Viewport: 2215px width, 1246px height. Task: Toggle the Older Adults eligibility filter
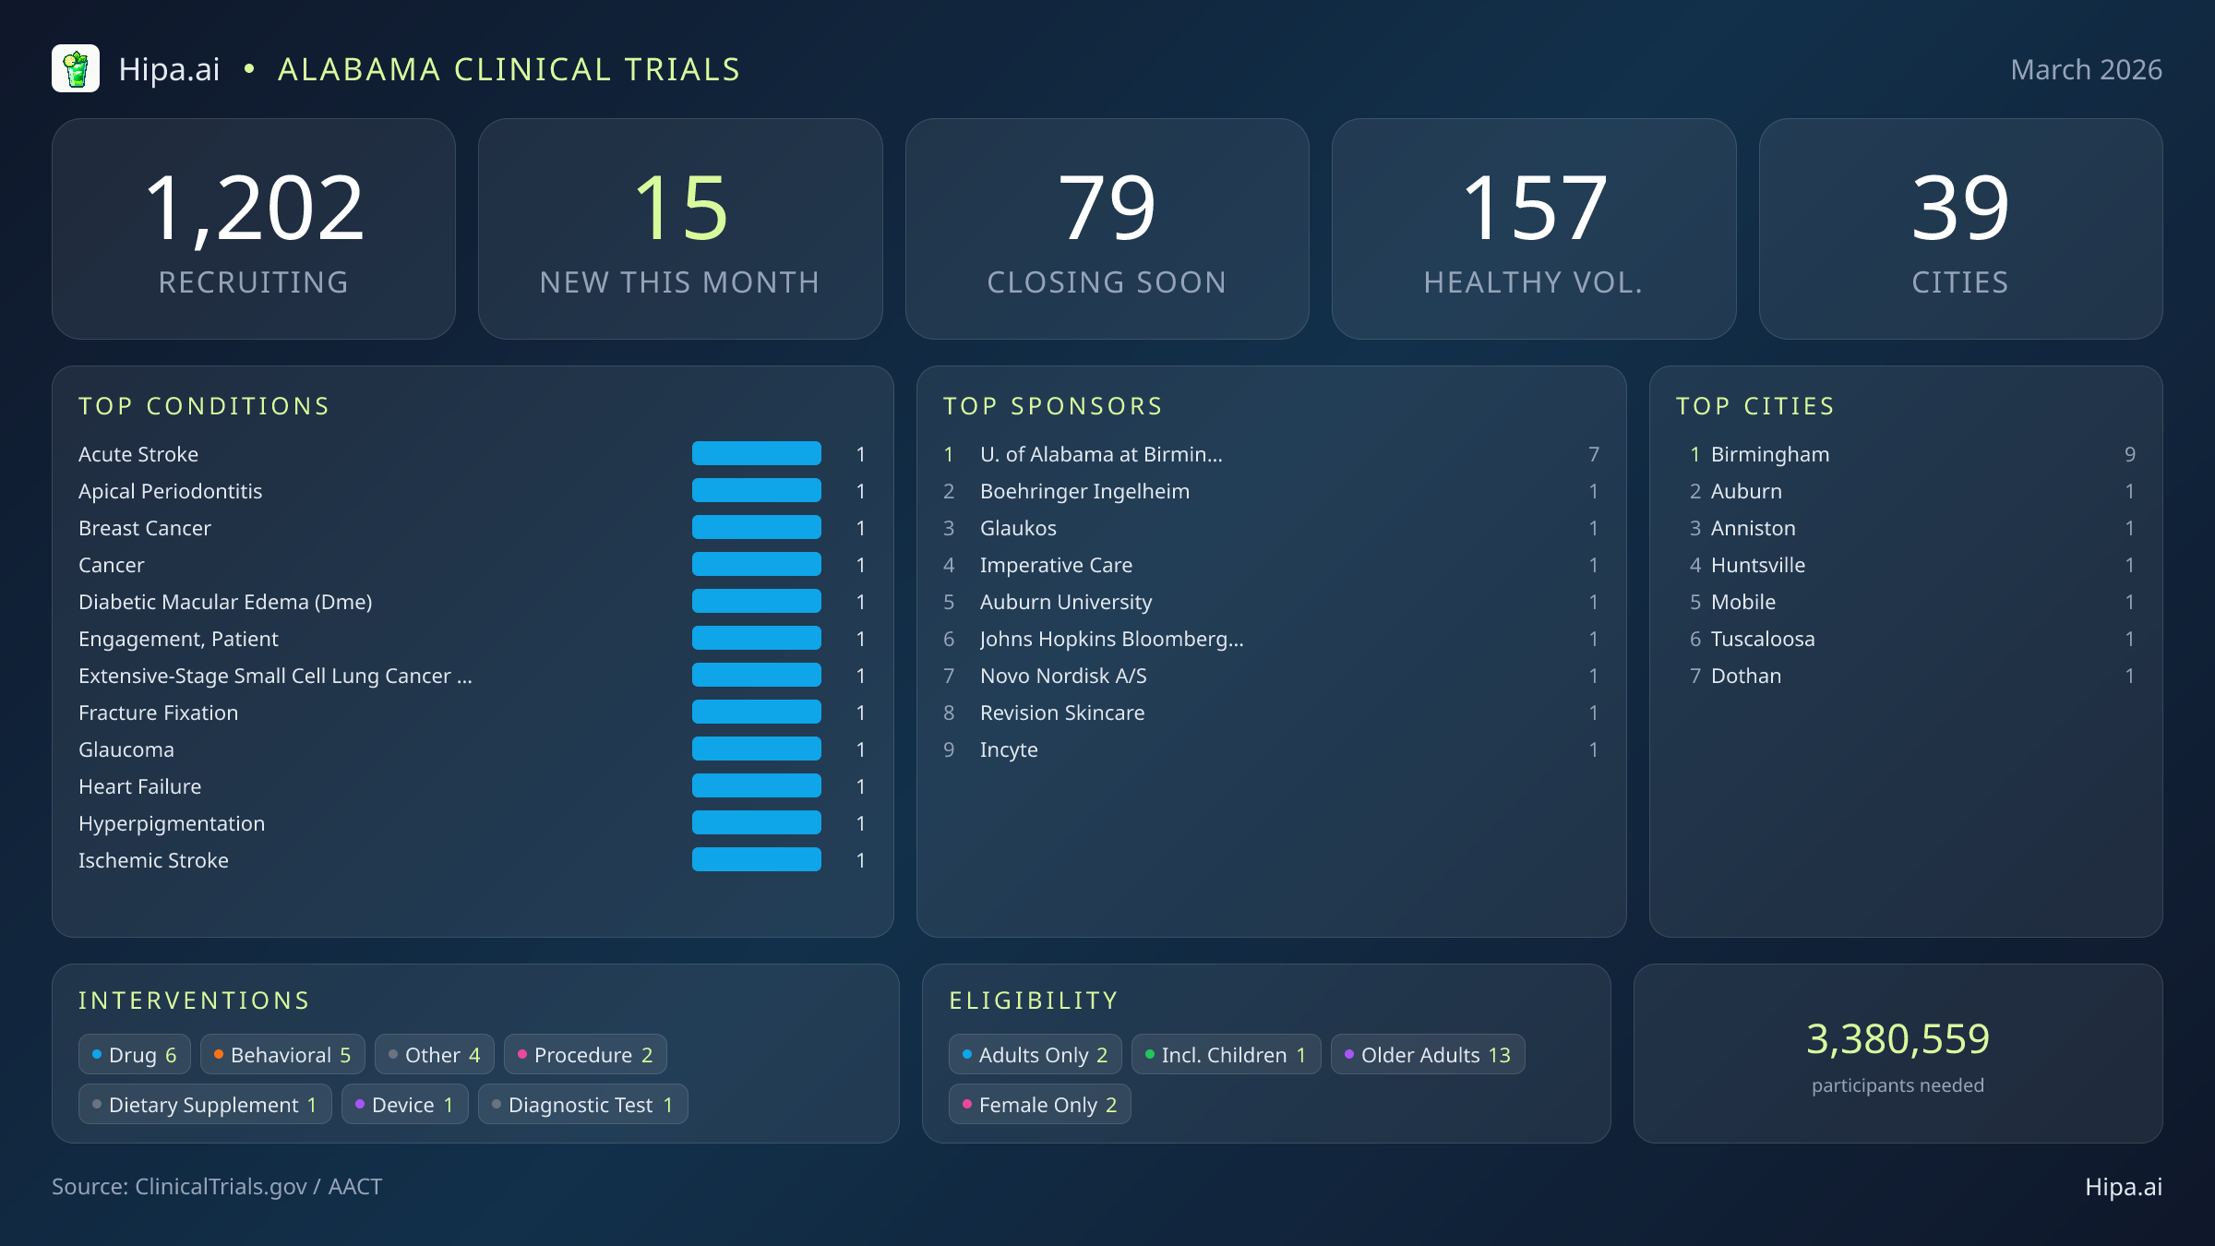click(1427, 1054)
